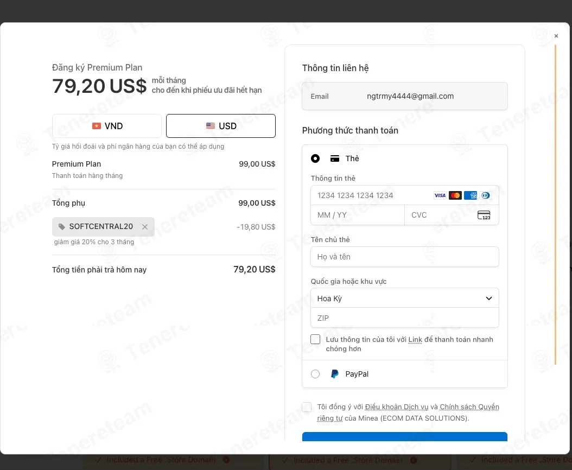Focus the ZIP code field
This screenshot has width=572, height=470.
click(x=404, y=318)
